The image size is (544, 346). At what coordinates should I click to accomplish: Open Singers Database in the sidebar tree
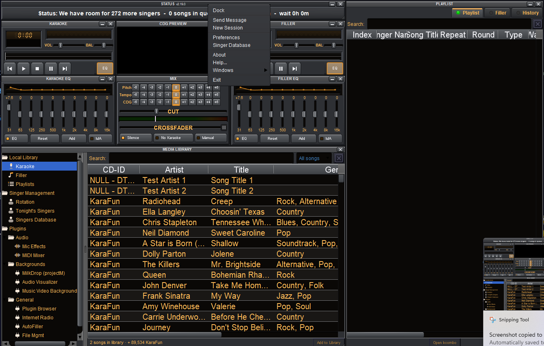pos(36,219)
